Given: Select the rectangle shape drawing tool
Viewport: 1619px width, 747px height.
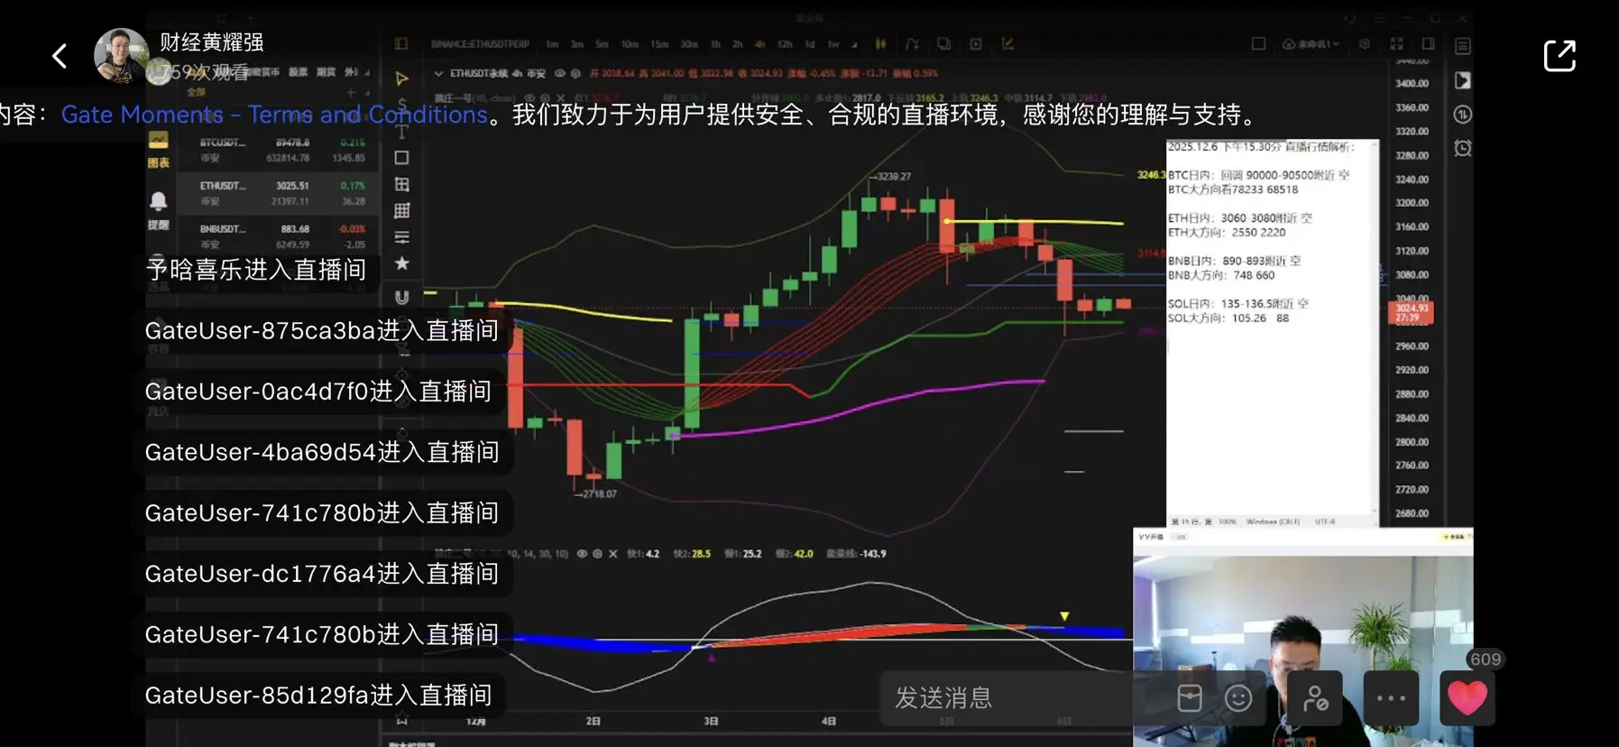Looking at the screenshot, I should (x=402, y=158).
